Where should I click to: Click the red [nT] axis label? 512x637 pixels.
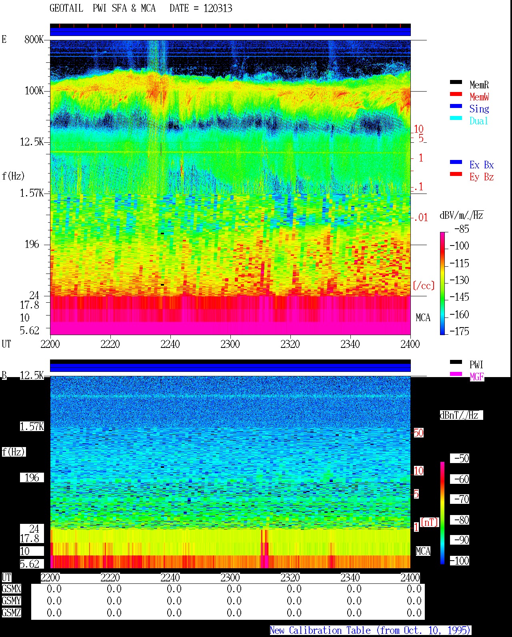coord(430,522)
